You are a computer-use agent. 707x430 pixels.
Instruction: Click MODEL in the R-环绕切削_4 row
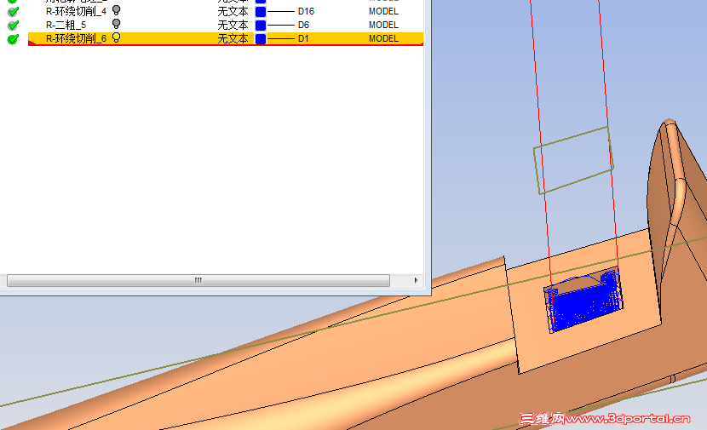383,11
